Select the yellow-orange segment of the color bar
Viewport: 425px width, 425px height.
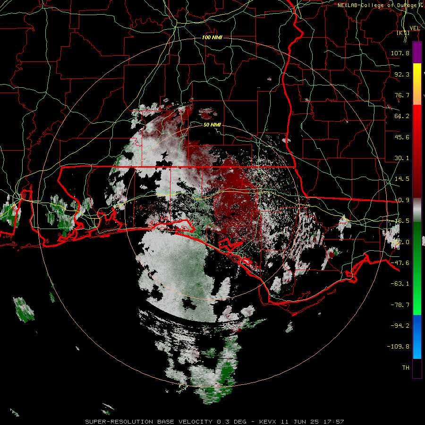coord(417,84)
